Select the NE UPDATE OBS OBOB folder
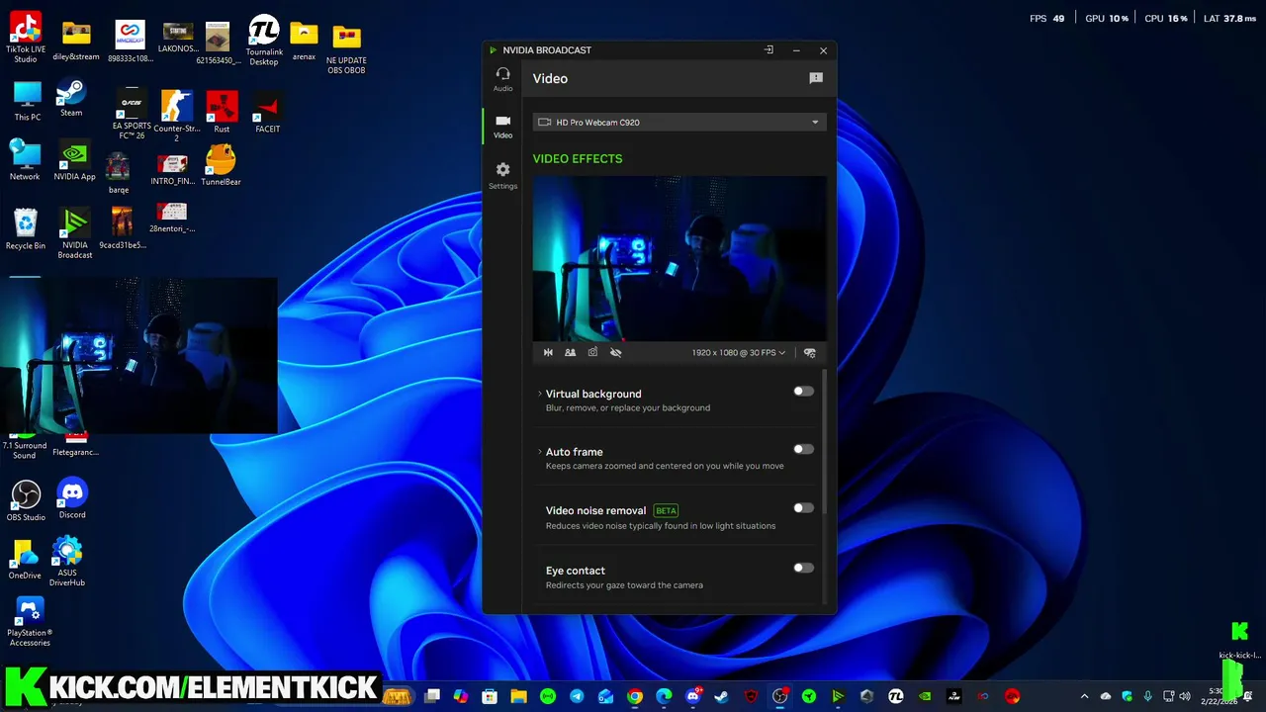This screenshot has width=1266, height=712. click(x=346, y=48)
